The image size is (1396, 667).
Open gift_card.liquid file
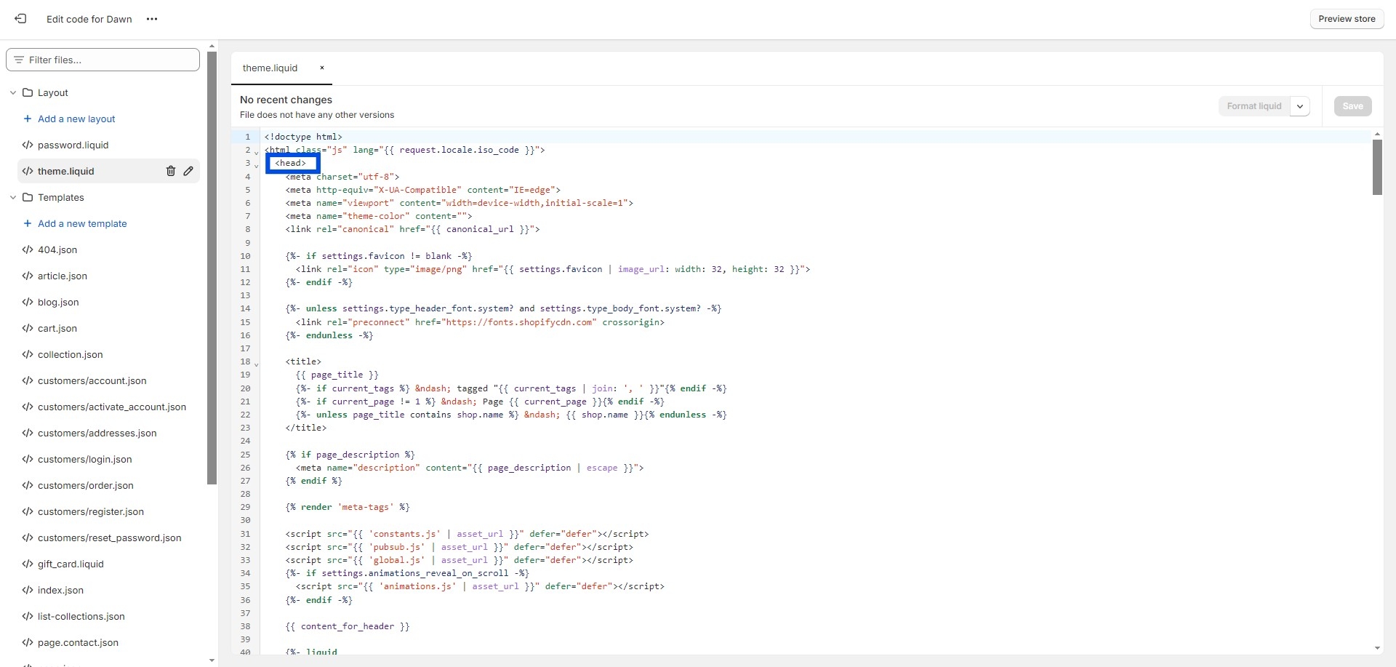[x=71, y=564]
